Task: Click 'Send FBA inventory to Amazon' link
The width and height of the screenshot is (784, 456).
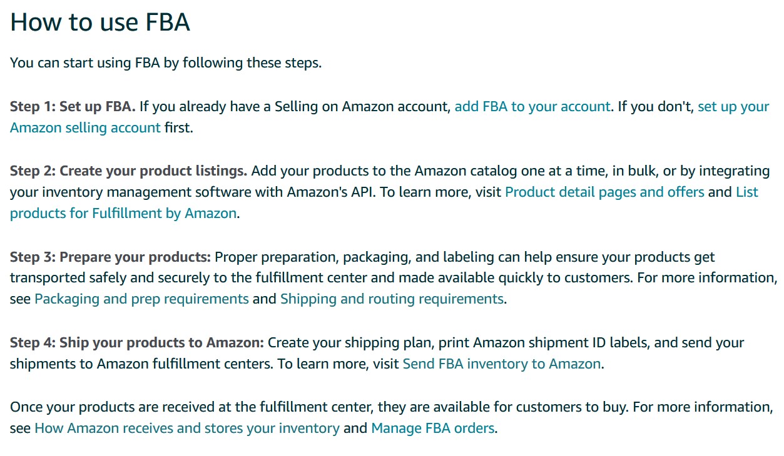Action: tap(502, 364)
